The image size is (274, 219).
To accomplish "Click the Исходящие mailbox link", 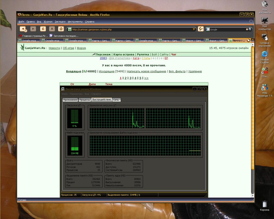I will 107,71.
